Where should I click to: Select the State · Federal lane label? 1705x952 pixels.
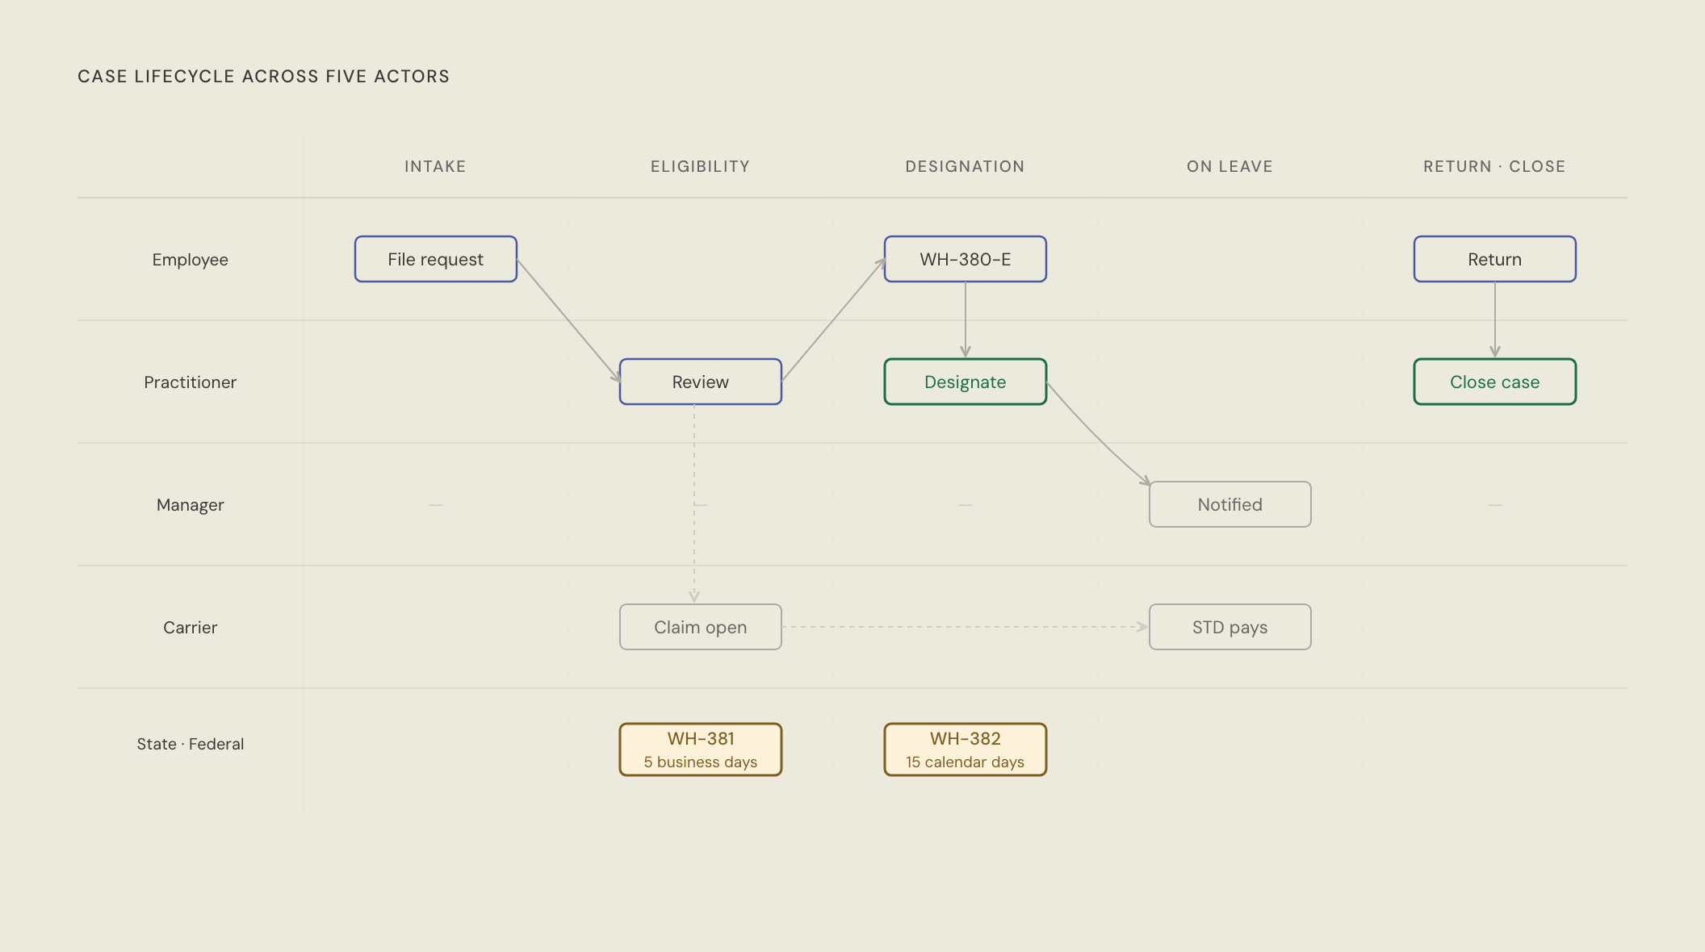point(191,744)
